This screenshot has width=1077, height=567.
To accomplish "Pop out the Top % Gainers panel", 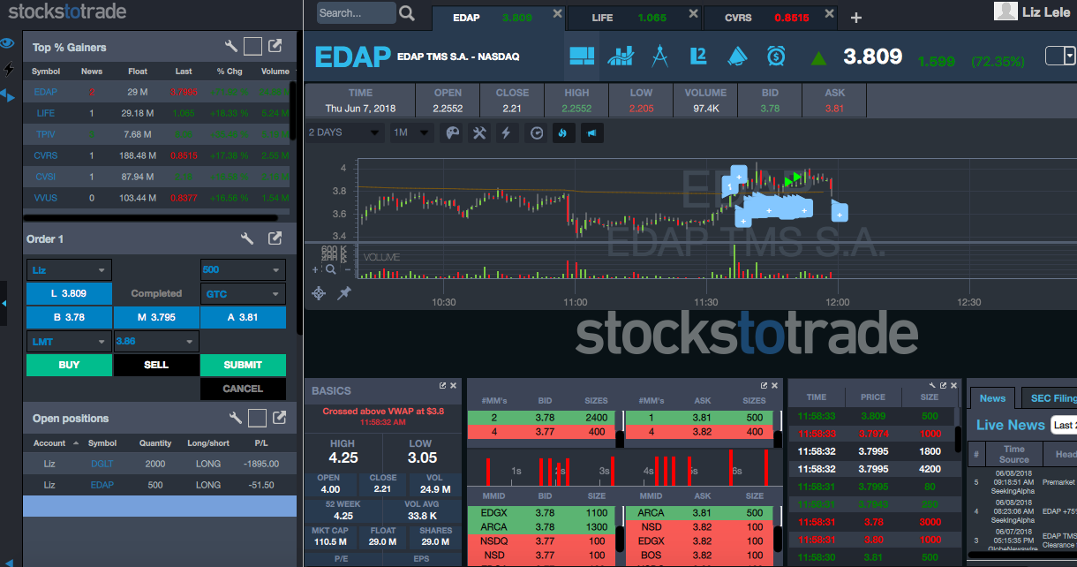I will coord(275,47).
